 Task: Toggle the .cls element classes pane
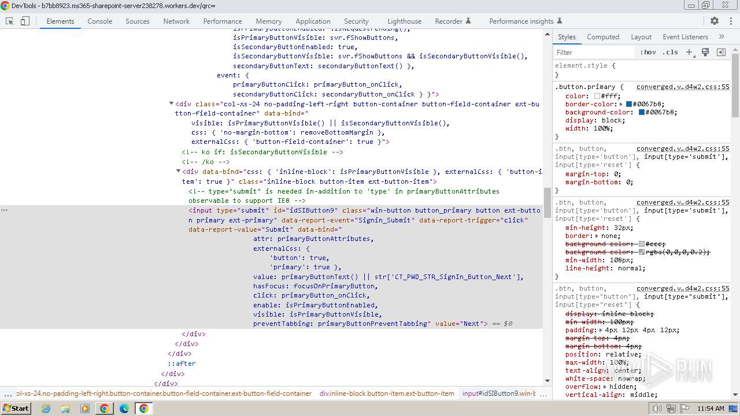[x=671, y=52]
